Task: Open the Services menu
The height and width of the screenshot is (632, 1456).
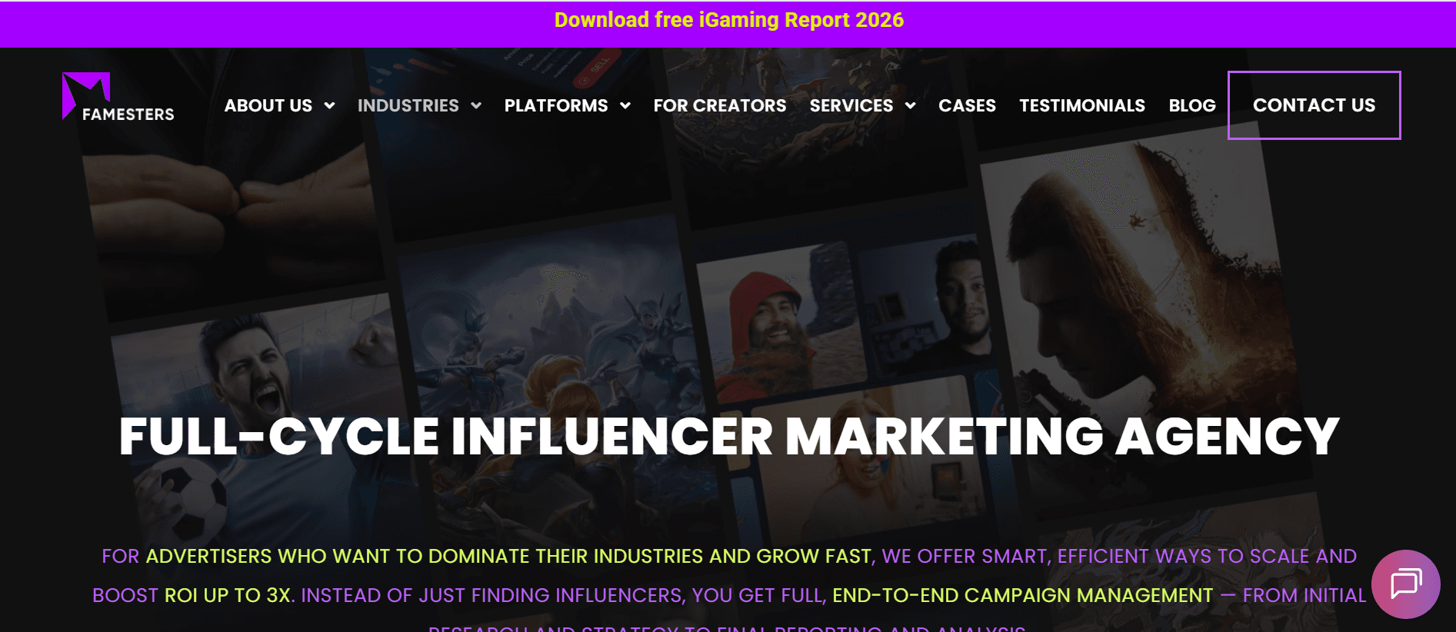Action: (x=851, y=105)
